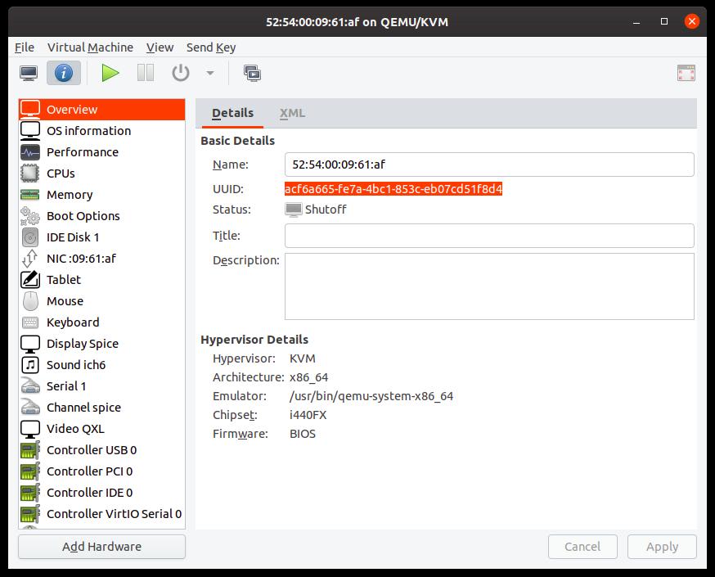Open the View menu
This screenshot has height=577, width=715.
(x=160, y=47)
